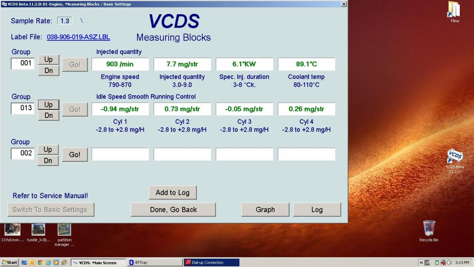Click Up for Group 002
This screenshot has height=267, width=474.
point(48,150)
